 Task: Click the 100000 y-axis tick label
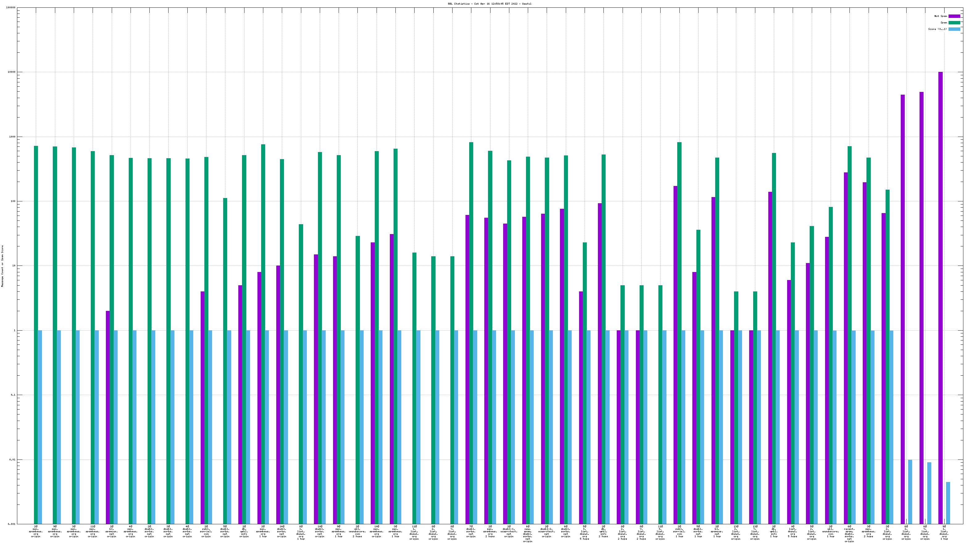[11, 7]
